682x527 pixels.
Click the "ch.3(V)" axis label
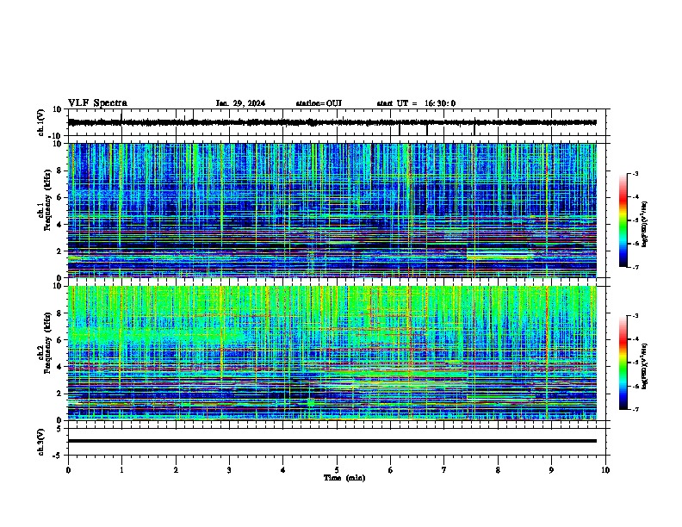41,442
